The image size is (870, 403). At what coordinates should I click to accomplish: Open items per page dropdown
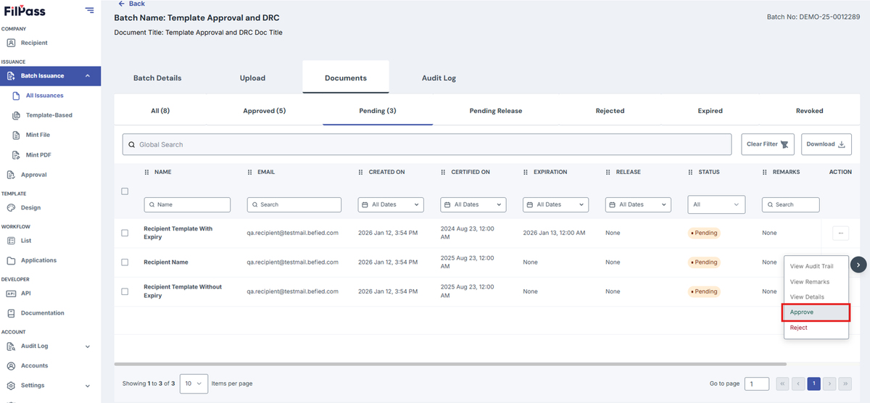pyautogui.click(x=194, y=383)
